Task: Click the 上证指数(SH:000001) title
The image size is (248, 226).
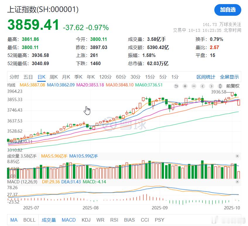Action: (x=43, y=9)
